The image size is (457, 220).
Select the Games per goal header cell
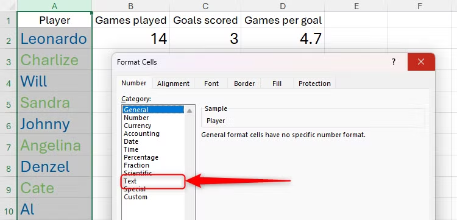283,20
